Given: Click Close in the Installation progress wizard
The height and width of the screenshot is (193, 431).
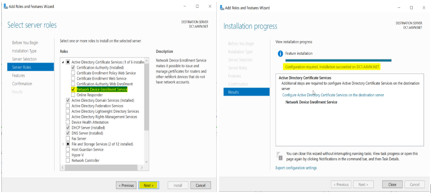Looking at the screenshot, I should pos(392,184).
